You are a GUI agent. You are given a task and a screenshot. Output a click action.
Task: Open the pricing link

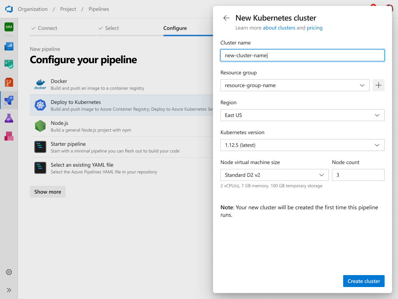click(x=314, y=28)
